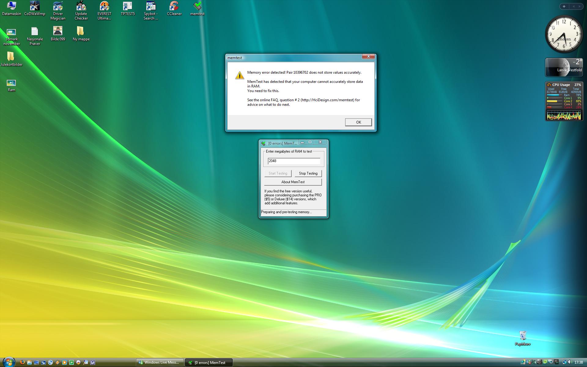Select the Julekortbilder folder icon
587x367 pixels.
click(x=11, y=59)
